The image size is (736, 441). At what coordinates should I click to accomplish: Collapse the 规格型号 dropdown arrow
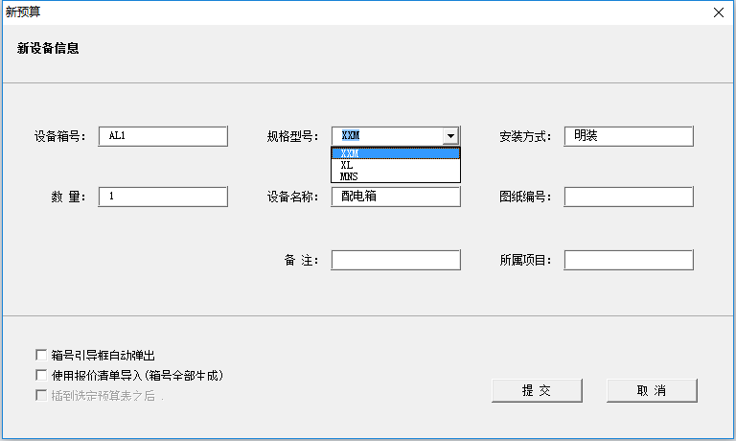click(450, 136)
